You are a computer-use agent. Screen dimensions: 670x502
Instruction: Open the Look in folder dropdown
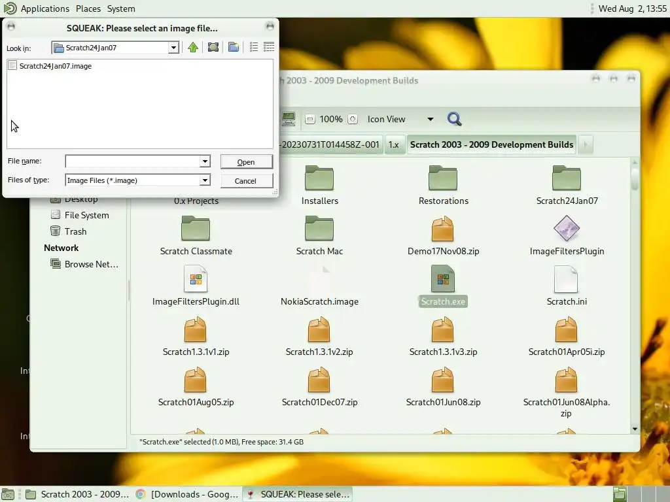coord(173,47)
